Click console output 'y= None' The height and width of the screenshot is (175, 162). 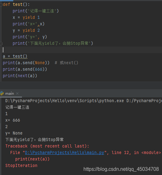point(14,133)
